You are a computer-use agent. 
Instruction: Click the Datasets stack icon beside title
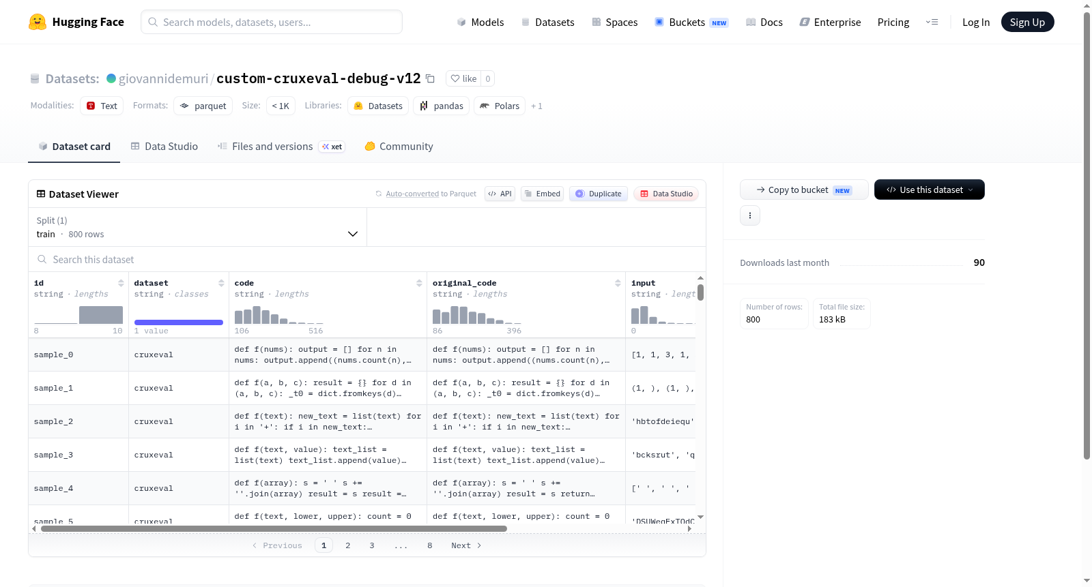[x=35, y=78]
